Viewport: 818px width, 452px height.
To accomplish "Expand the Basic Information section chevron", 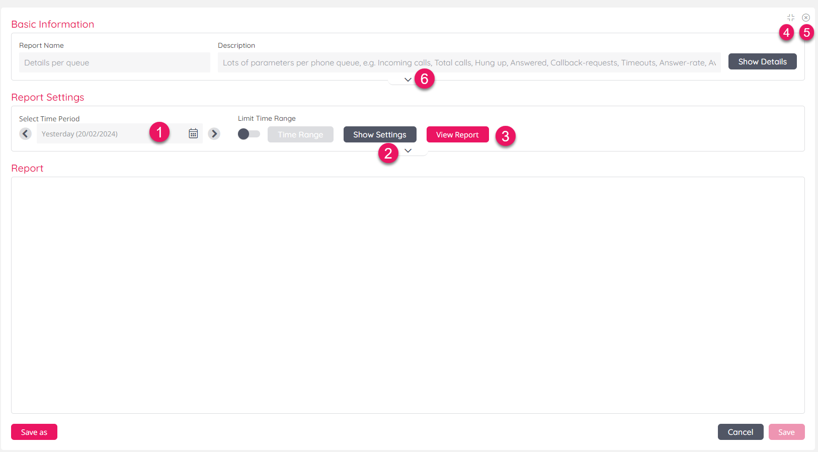I will [x=407, y=80].
